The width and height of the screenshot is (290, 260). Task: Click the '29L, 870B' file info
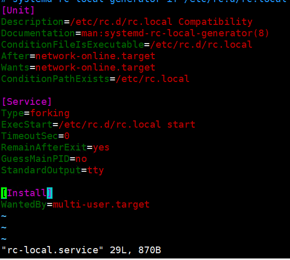[135, 250]
